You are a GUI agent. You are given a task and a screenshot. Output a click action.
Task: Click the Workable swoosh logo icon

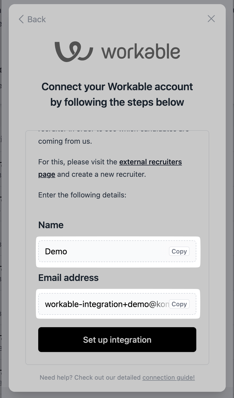pos(73,51)
